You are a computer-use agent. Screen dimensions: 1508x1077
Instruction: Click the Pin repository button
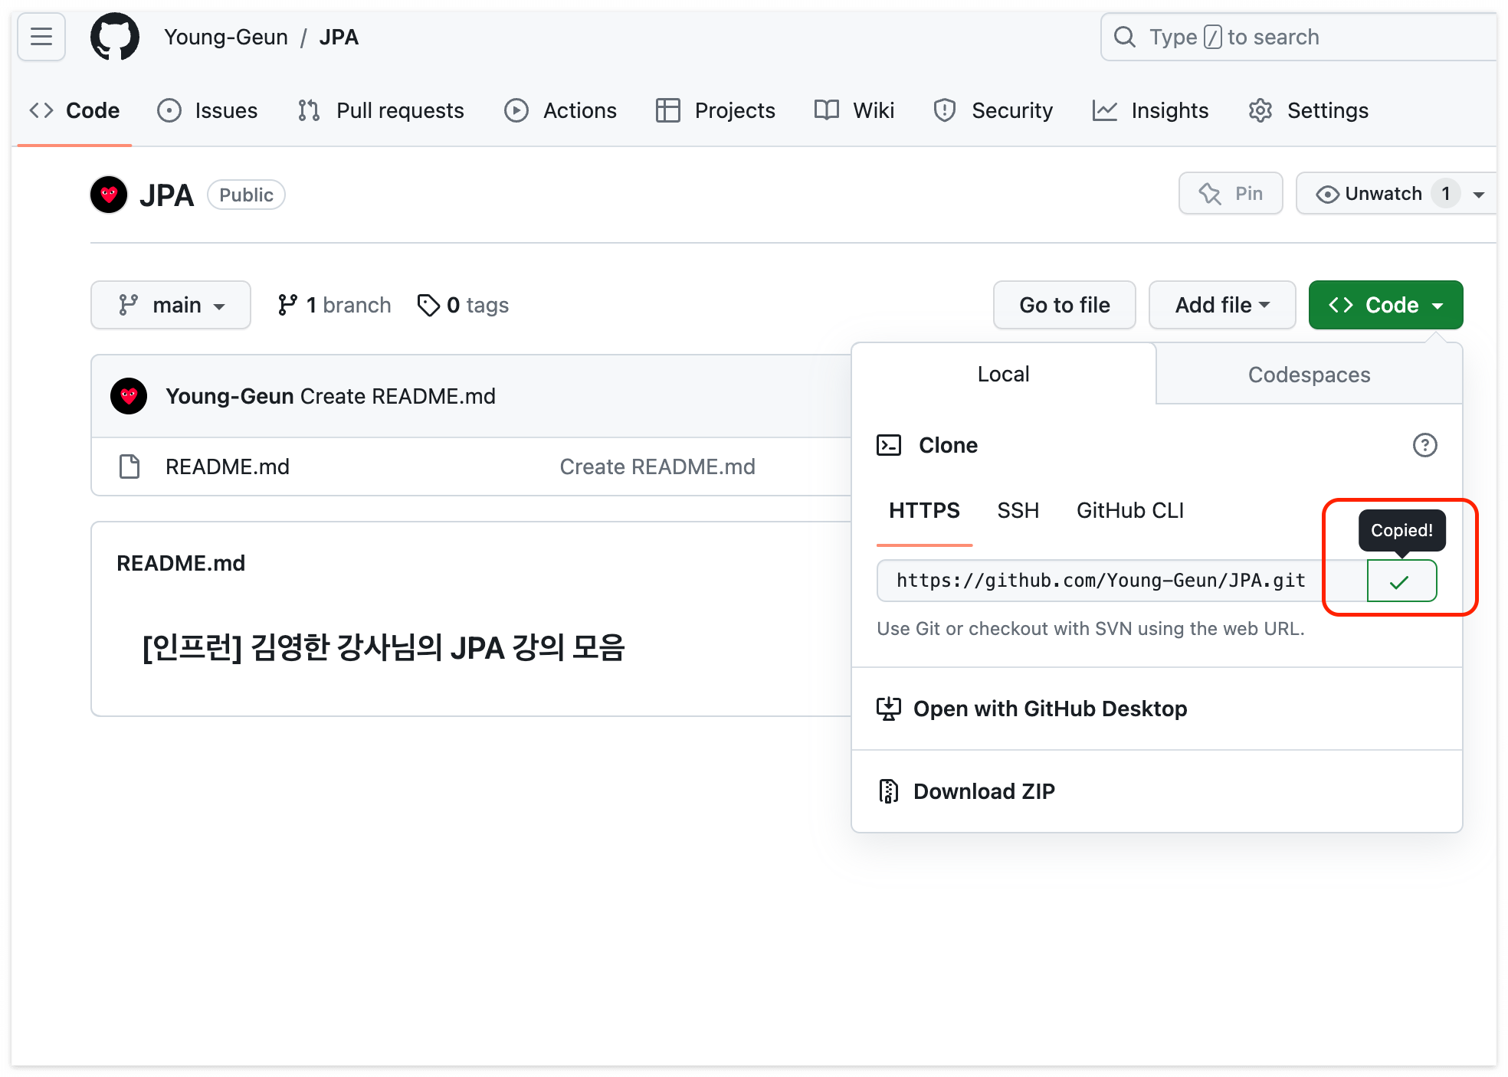click(x=1231, y=194)
